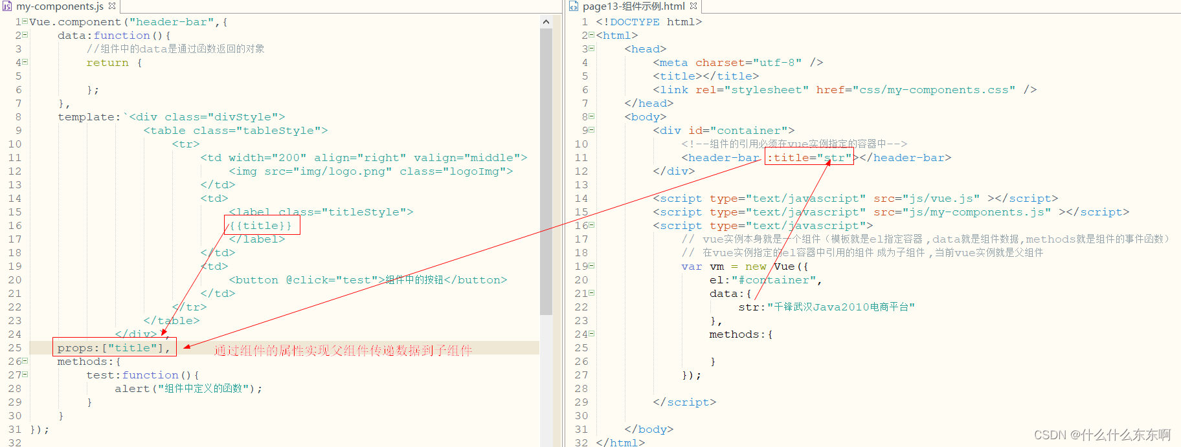Click the '<img src="img/logo.png"' line

click(x=371, y=171)
